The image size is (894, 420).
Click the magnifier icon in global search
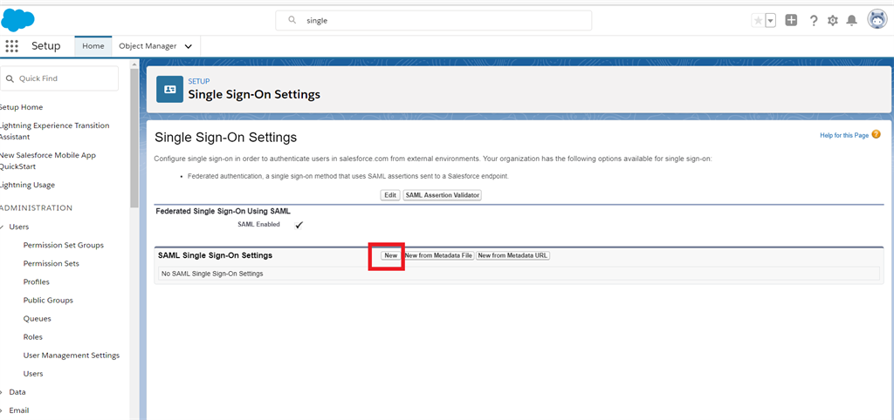click(x=292, y=21)
